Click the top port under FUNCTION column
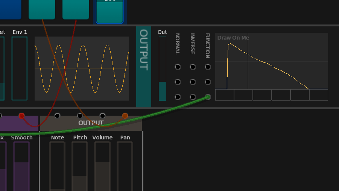The width and height of the screenshot is (339, 191). [208, 67]
